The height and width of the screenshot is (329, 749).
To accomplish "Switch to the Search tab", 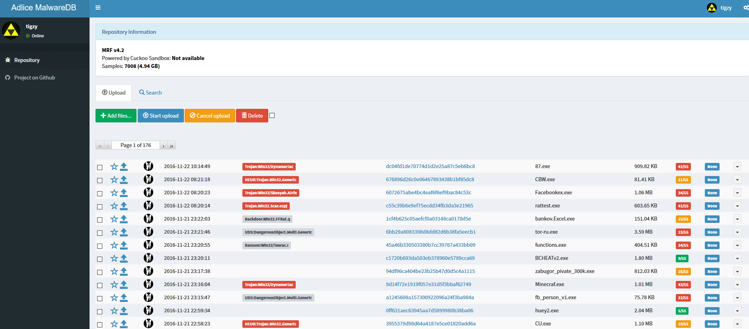I will click(150, 93).
